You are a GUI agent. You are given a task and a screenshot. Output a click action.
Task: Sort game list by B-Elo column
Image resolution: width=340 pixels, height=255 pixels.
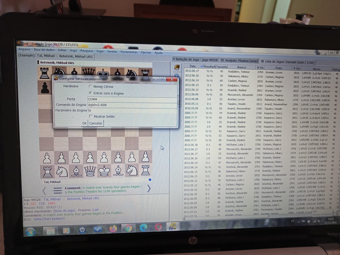coord(260,68)
